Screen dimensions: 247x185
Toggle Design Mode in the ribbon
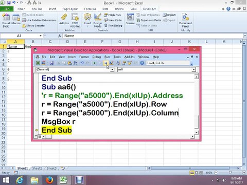[x=98, y=21]
